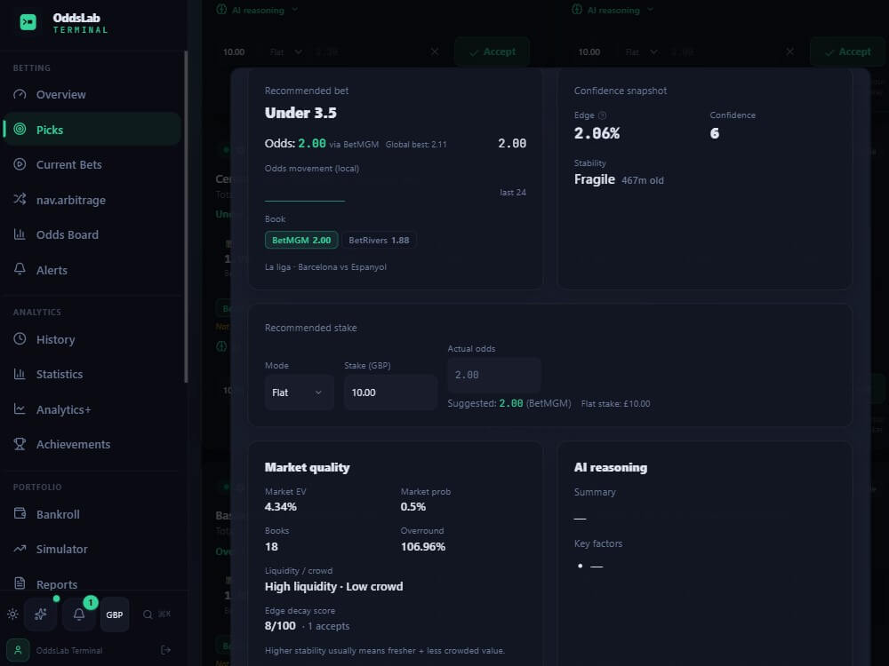Click the arbitrage shuffle icon
Image resolution: width=889 pixels, height=666 pixels.
pyautogui.click(x=20, y=199)
